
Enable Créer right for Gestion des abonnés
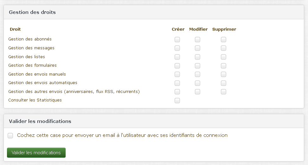177,40
